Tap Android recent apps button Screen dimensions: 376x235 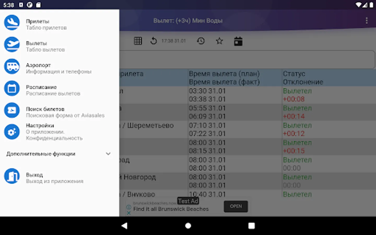click(251, 226)
